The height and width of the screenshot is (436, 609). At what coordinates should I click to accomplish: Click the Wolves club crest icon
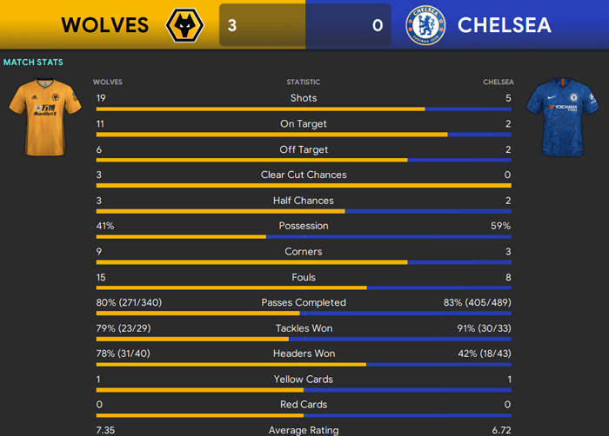tap(184, 25)
